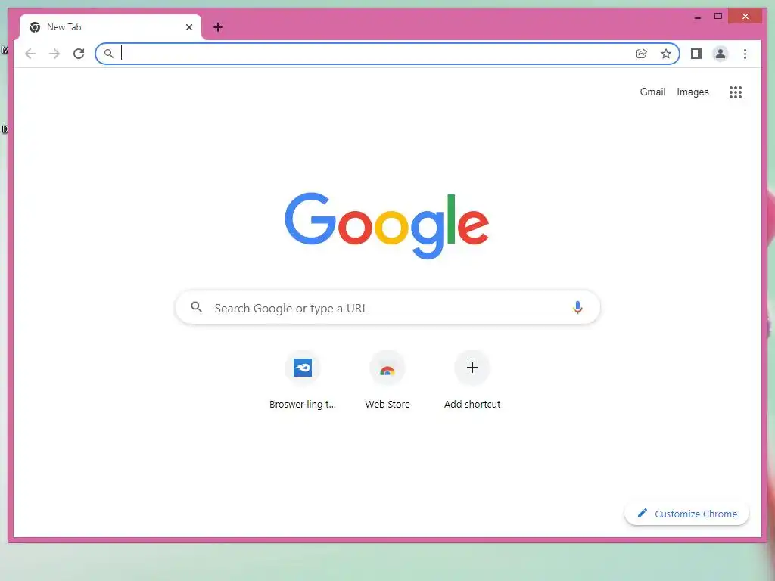The image size is (775, 581).
Task: Start voice search with the microphone icon
Action: click(x=577, y=307)
